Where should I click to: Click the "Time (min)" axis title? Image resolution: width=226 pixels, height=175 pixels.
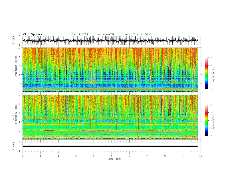point(114,159)
